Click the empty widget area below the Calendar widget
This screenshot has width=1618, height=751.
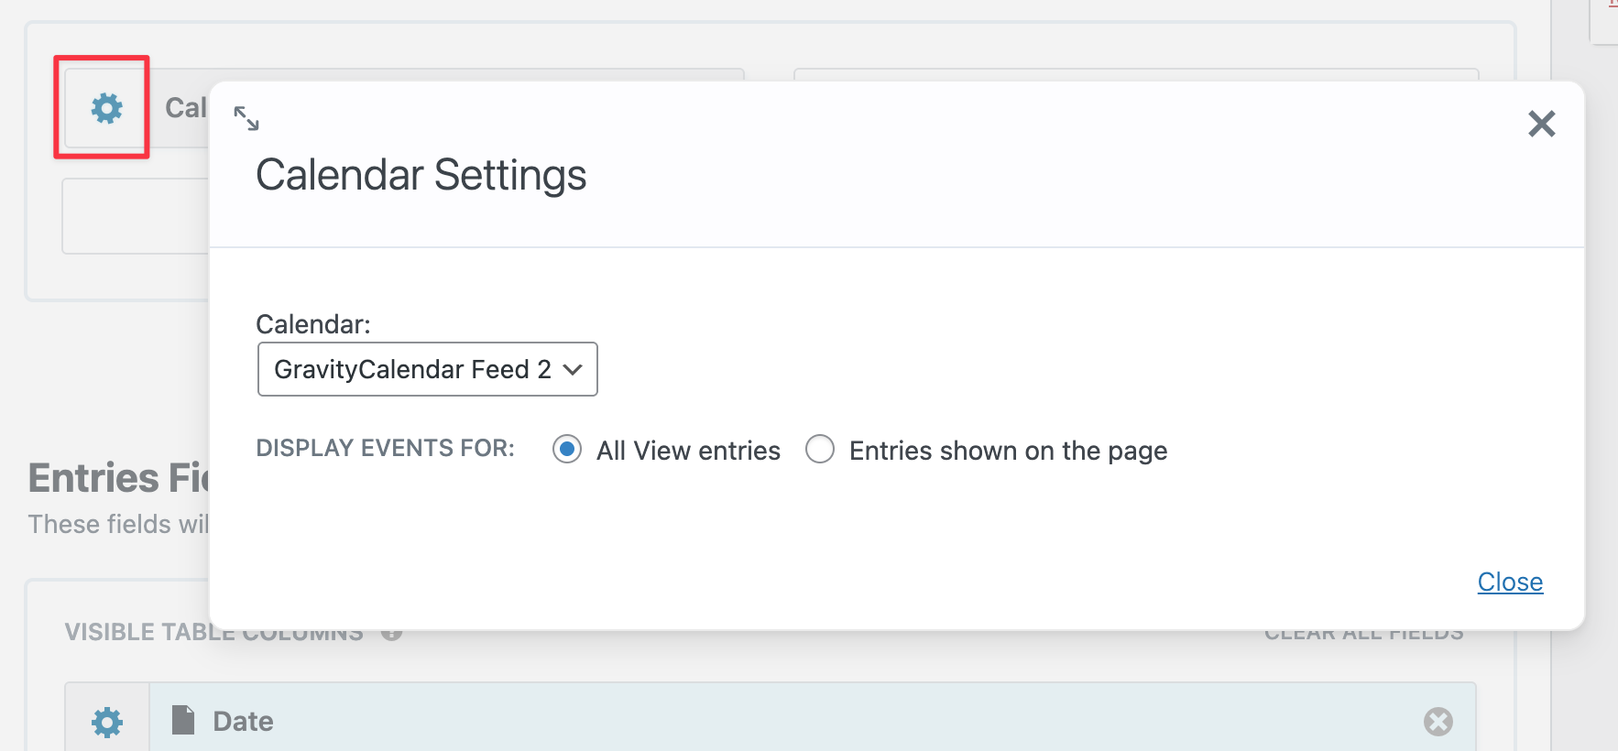pos(135,216)
